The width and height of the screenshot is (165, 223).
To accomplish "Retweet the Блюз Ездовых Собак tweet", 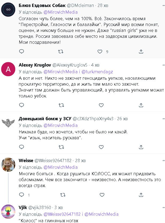I will point(61,52).
